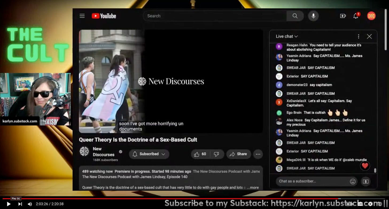Focus the YouTube Search field

215,16
